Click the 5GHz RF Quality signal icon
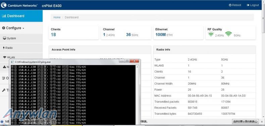Image resolution: width=265 pixels, height=126 pixels. point(228,34)
